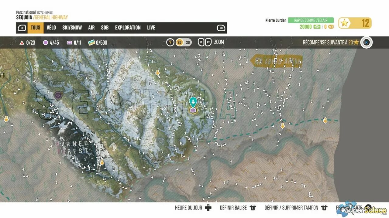Click the Pierre Durden player name
This screenshot has width=389, height=218.
(276, 20)
